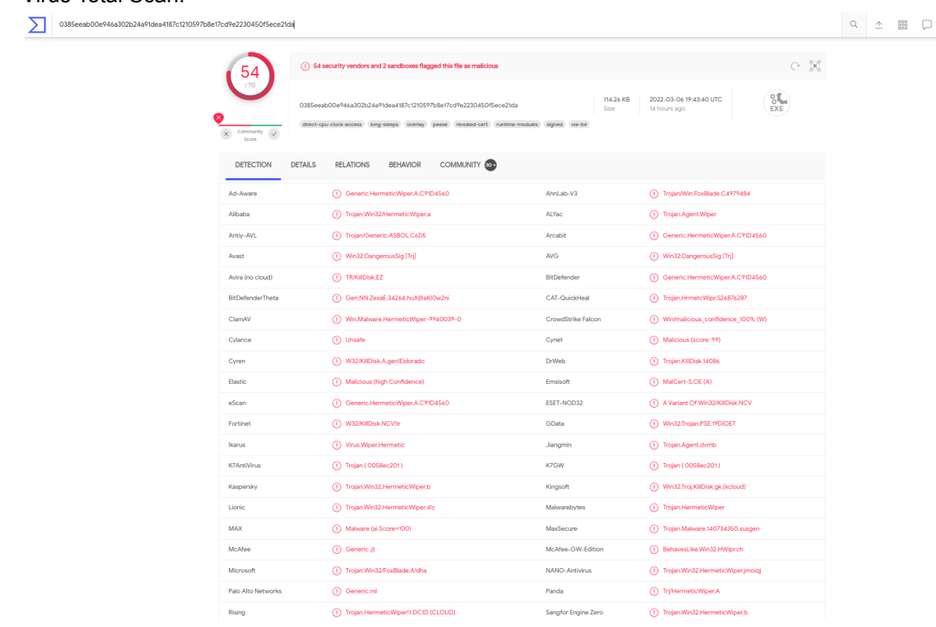The width and height of the screenshot is (936, 627).
Task: Click the malicious flagged warning message
Action: coord(406,66)
